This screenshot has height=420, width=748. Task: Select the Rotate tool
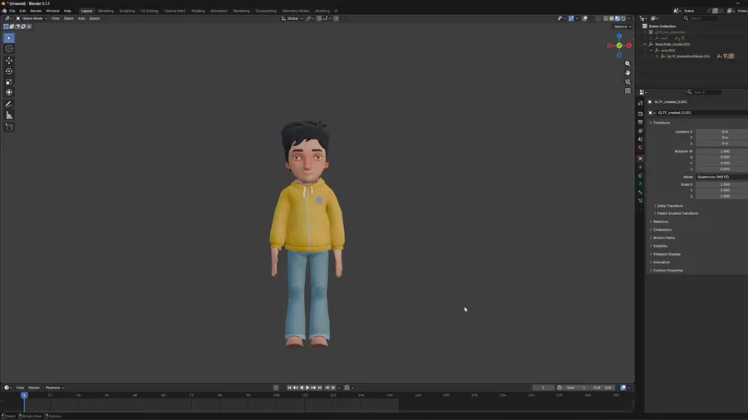point(9,71)
